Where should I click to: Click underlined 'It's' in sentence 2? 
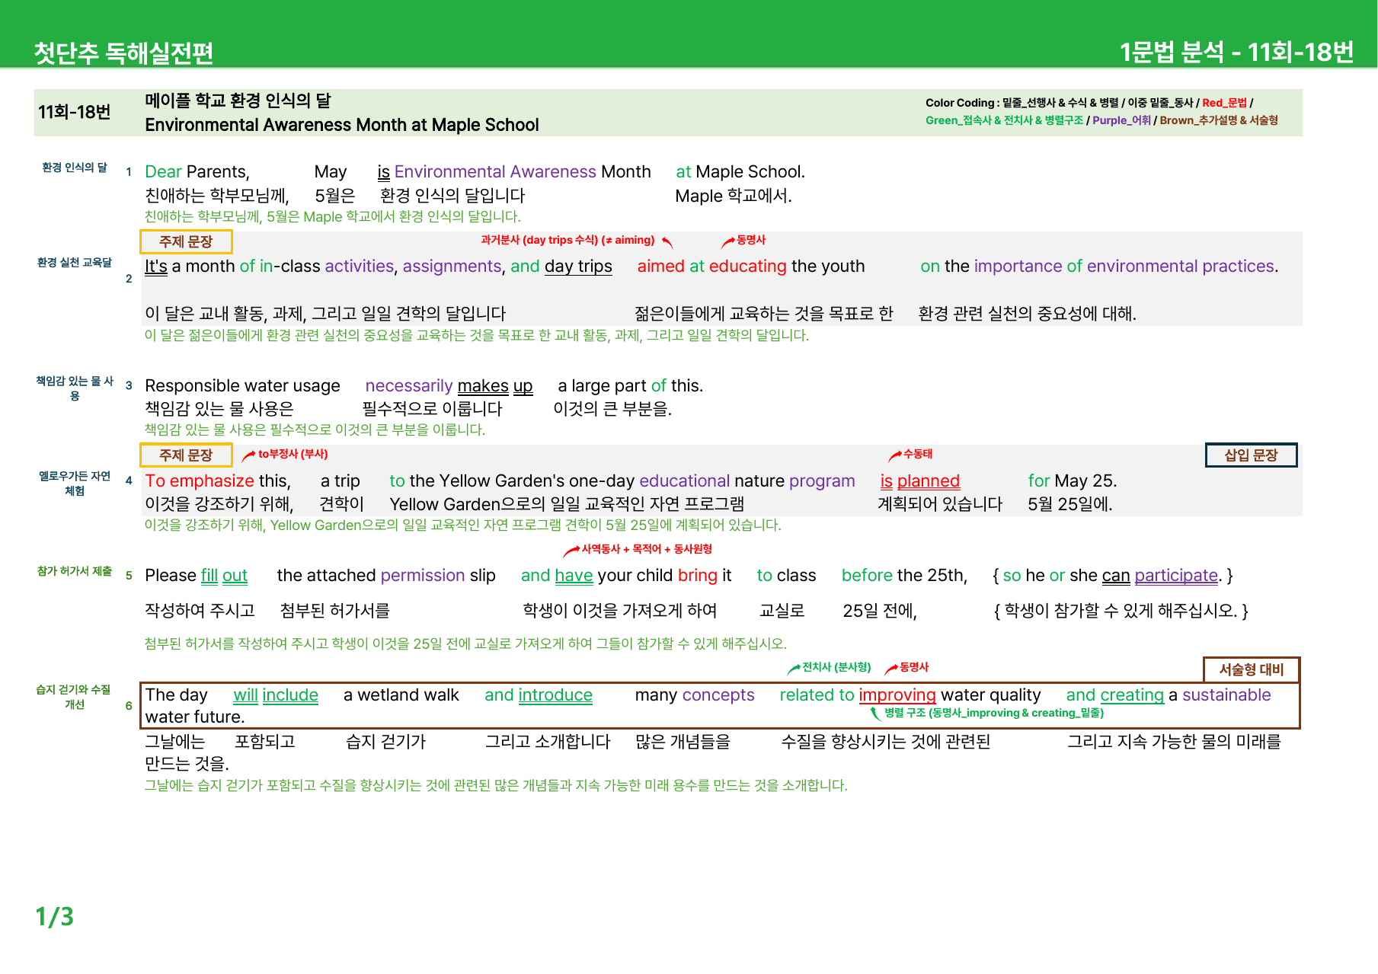[x=156, y=267]
